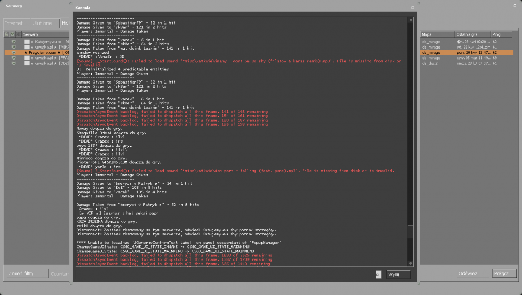This screenshot has width=522, height=295.
Task: Sort by the Ostatnia gra column header
Action: (472, 34)
